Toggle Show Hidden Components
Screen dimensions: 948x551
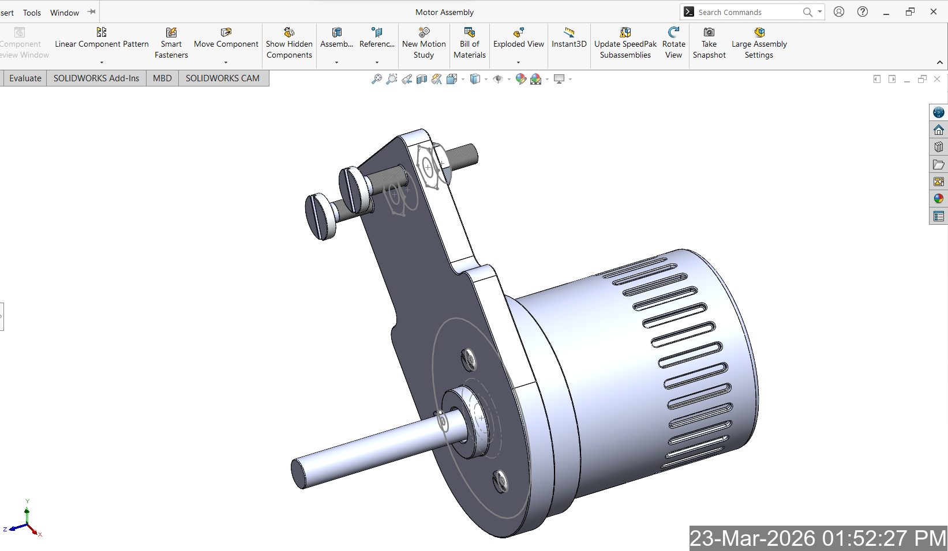[x=289, y=43]
